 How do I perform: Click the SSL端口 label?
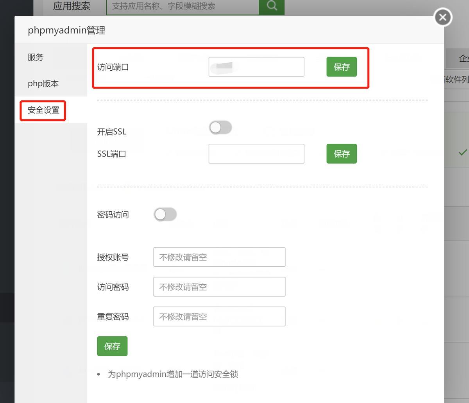[112, 154]
